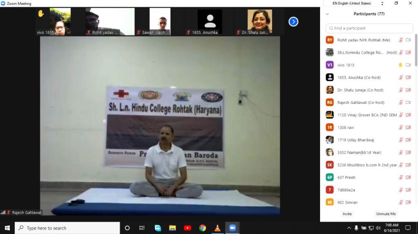Click the video-off icon for Dr. Shalu Juneja

(x=408, y=90)
